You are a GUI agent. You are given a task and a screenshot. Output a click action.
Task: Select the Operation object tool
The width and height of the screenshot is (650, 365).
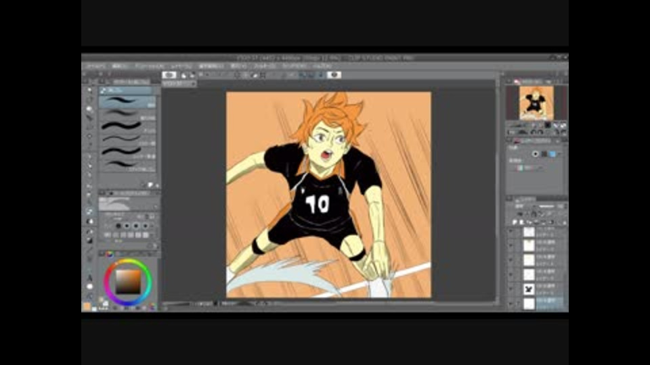coord(89,109)
